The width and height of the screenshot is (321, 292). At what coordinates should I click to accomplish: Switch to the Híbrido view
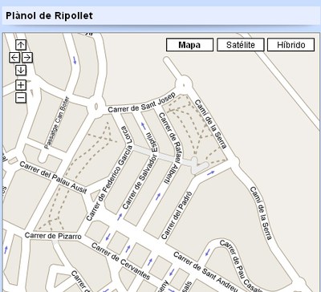click(291, 45)
